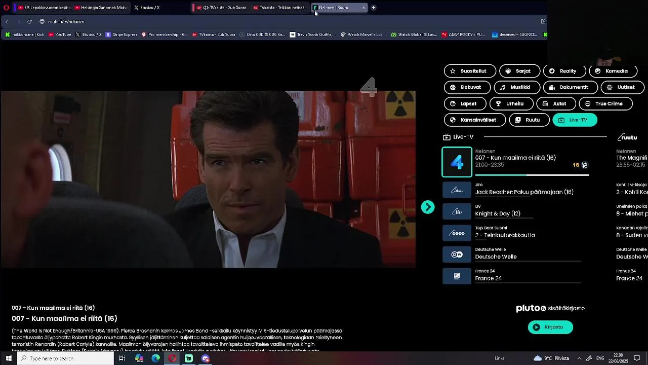Open the Windows Start menu
This screenshot has height=365, width=648.
(x=9, y=358)
